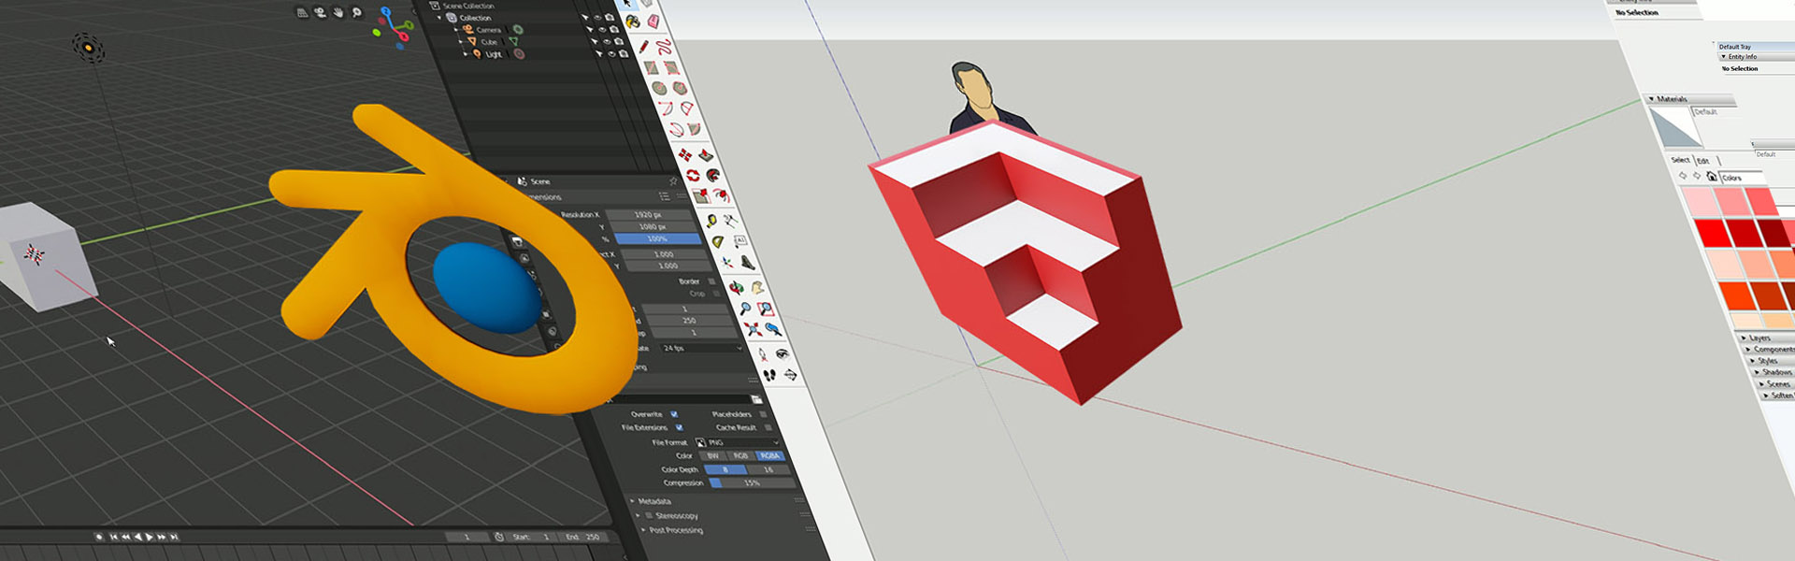The image size is (1795, 561).
Task: Enable the Stereoscopy checkbox in Blender
Action: click(648, 515)
